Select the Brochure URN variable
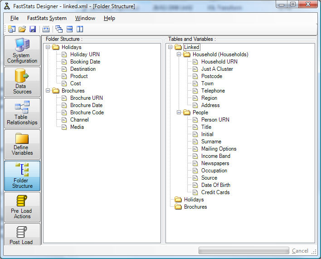 click(87, 98)
